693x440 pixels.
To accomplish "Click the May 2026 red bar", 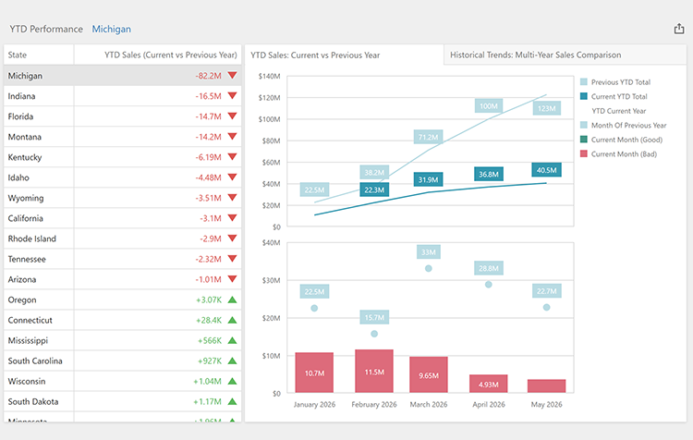I will click(546, 385).
